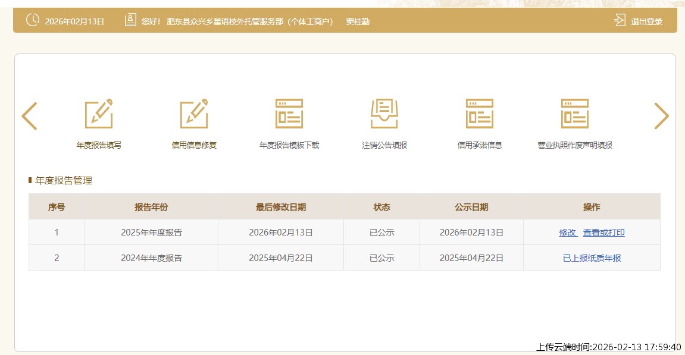Select the 年度报告填写 menu label

(x=99, y=145)
